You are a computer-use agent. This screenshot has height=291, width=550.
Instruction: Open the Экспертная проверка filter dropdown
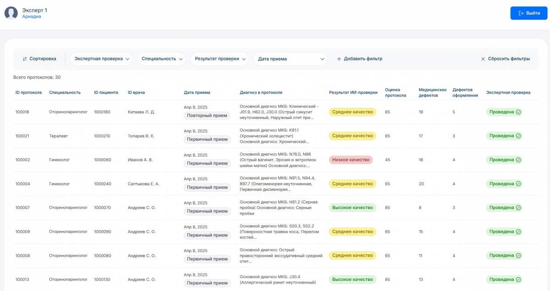(101, 59)
